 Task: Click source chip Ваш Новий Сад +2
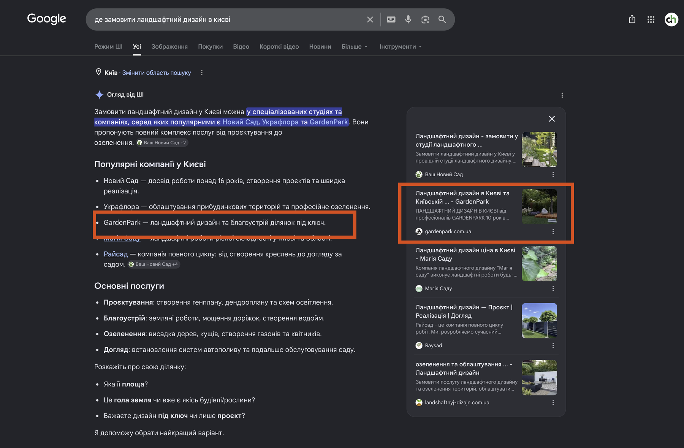pos(161,142)
